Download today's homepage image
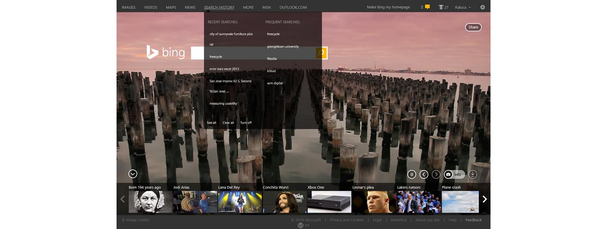The width and height of the screenshot is (609, 229). click(473, 174)
